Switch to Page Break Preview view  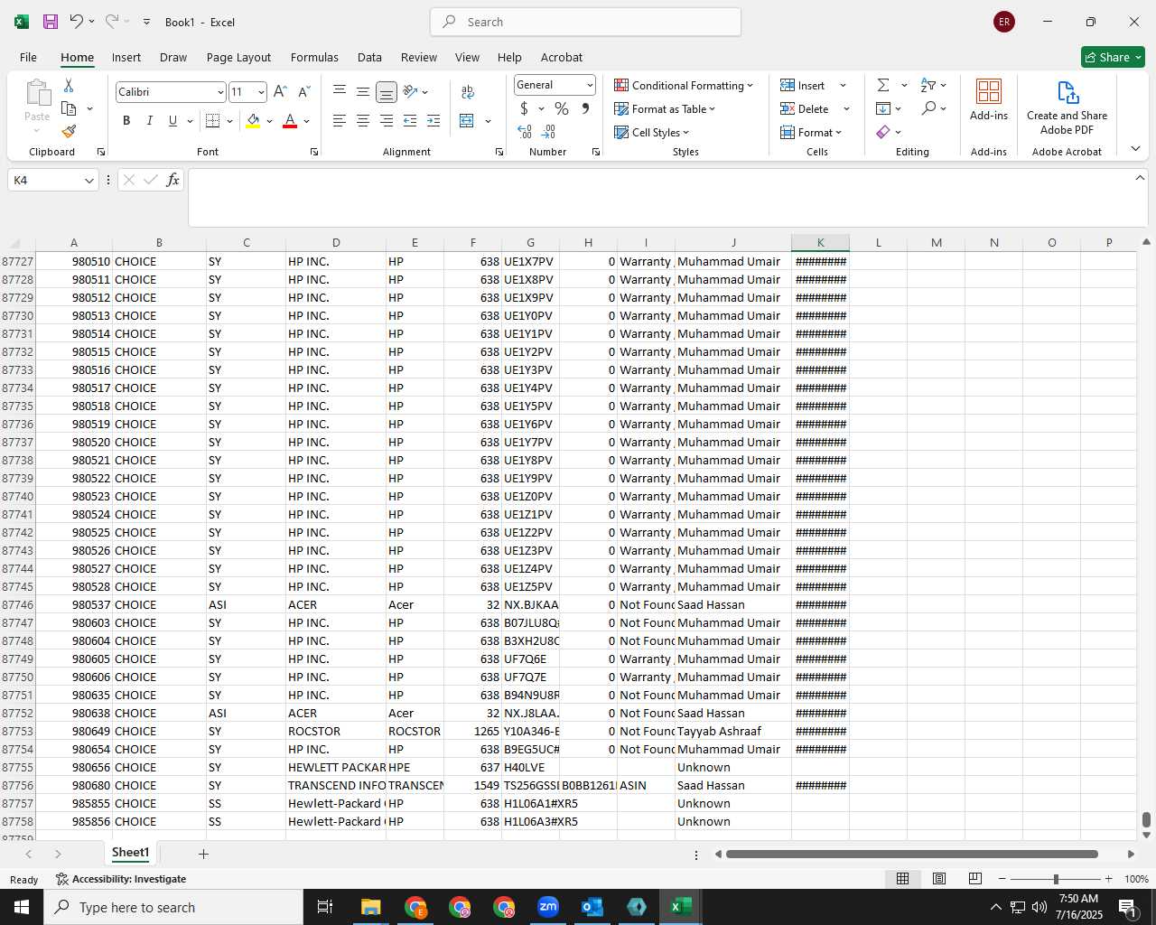[x=975, y=879]
